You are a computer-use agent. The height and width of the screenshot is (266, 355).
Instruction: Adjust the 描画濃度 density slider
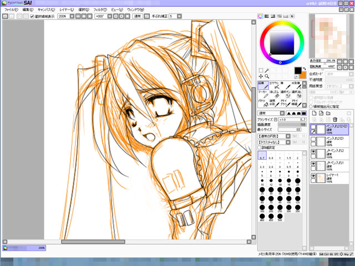(x=292, y=125)
